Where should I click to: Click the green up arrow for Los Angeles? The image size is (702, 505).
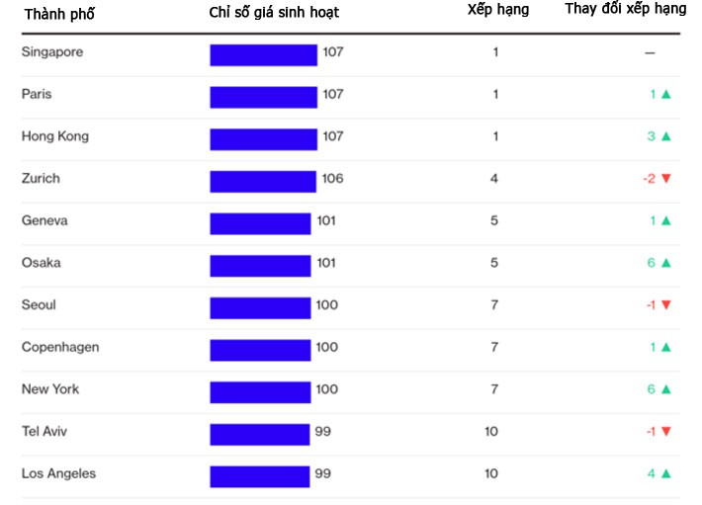pos(666,473)
